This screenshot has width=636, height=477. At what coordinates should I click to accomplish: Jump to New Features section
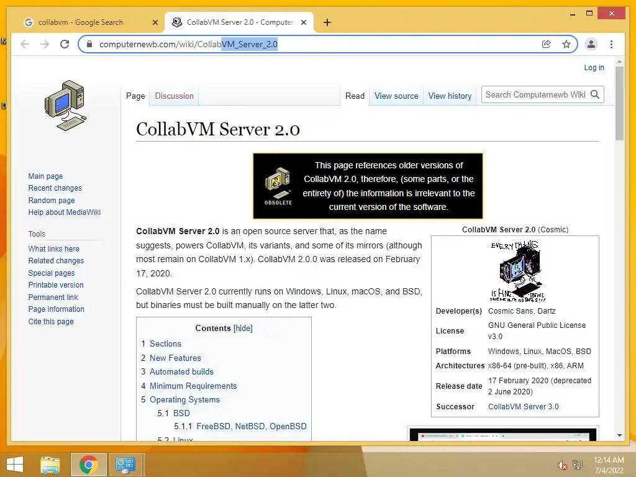175,358
